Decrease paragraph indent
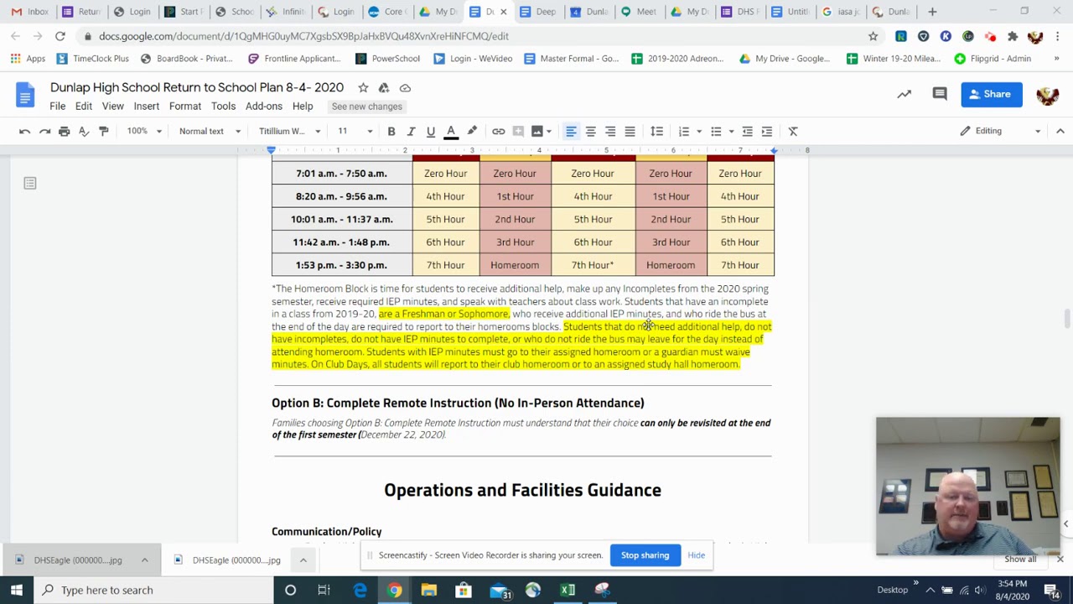The image size is (1073, 604). (748, 131)
